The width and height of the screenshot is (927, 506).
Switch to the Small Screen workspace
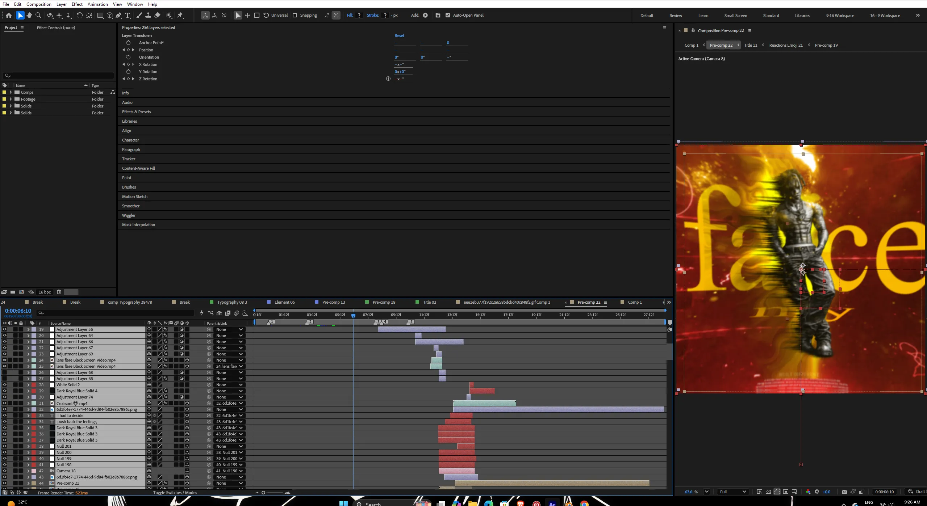pos(735,16)
